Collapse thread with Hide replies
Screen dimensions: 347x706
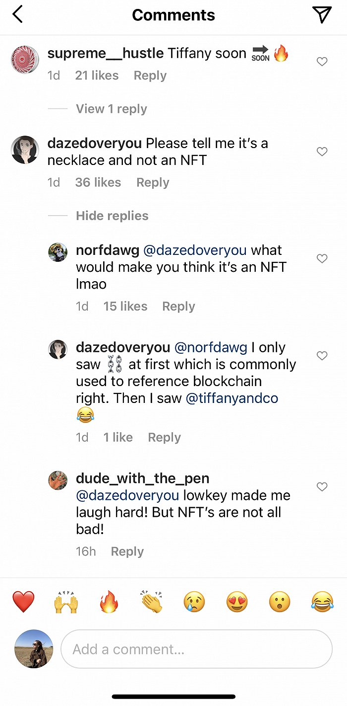pyautogui.click(x=112, y=216)
